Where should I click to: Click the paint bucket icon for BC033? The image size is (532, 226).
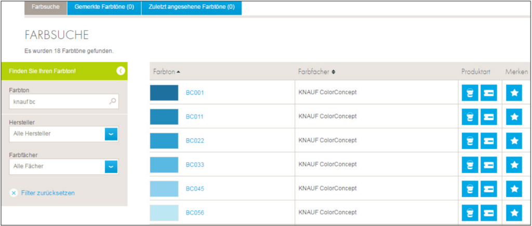click(470, 165)
